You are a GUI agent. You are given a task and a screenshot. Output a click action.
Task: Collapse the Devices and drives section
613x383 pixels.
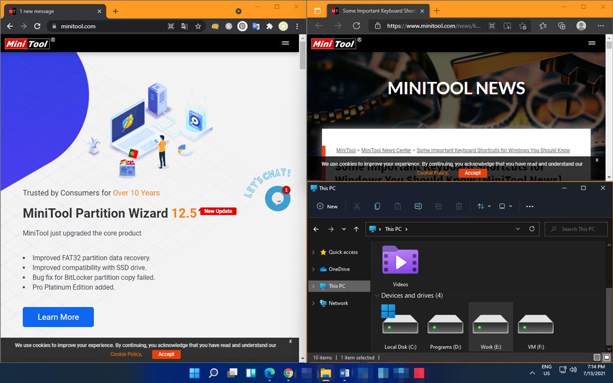[377, 295]
